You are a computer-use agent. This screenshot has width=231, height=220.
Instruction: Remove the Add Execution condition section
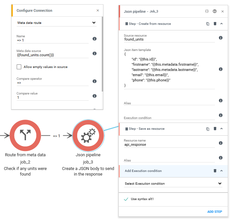pyautogui.click(x=215, y=171)
